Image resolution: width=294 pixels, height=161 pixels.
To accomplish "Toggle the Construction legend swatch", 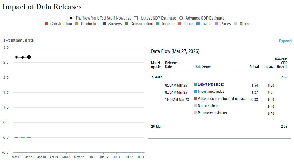I will 46,24.
